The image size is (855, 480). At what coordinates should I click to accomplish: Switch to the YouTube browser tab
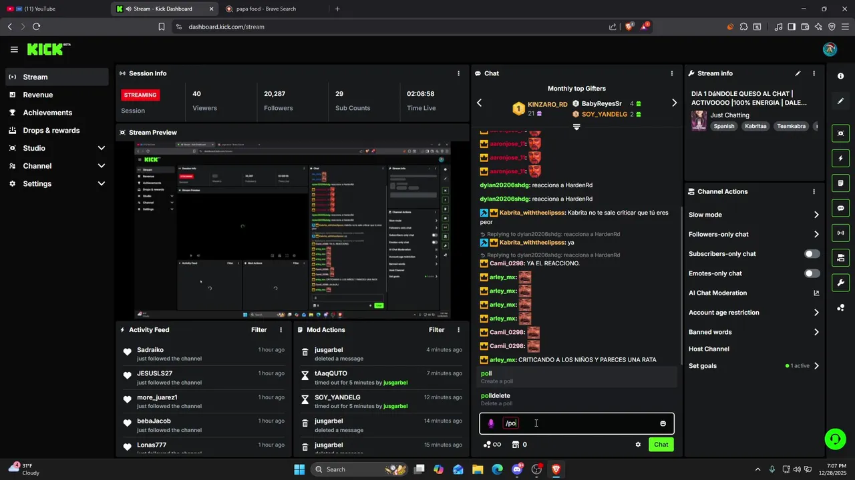tap(53, 9)
